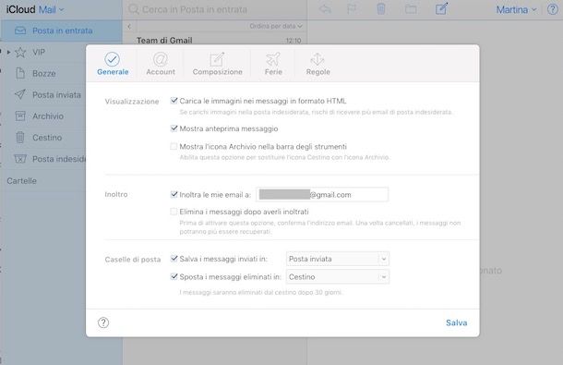
Task: Click the Cartelle section header
Action: pyautogui.click(x=21, y=181)
